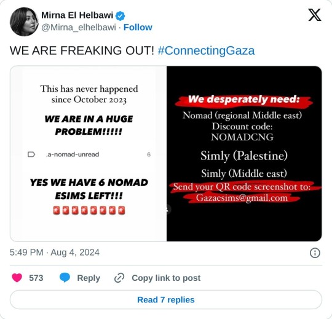Click the Read 7 replies button
The width and height of the screenshot is (332, 319).
coord(166,300)
